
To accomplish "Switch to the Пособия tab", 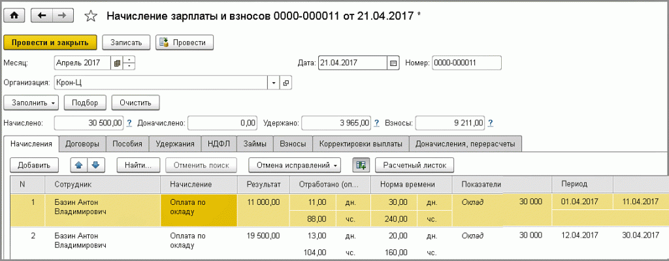I will point(127,144).
